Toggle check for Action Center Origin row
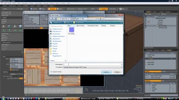 tap(146, 76)
